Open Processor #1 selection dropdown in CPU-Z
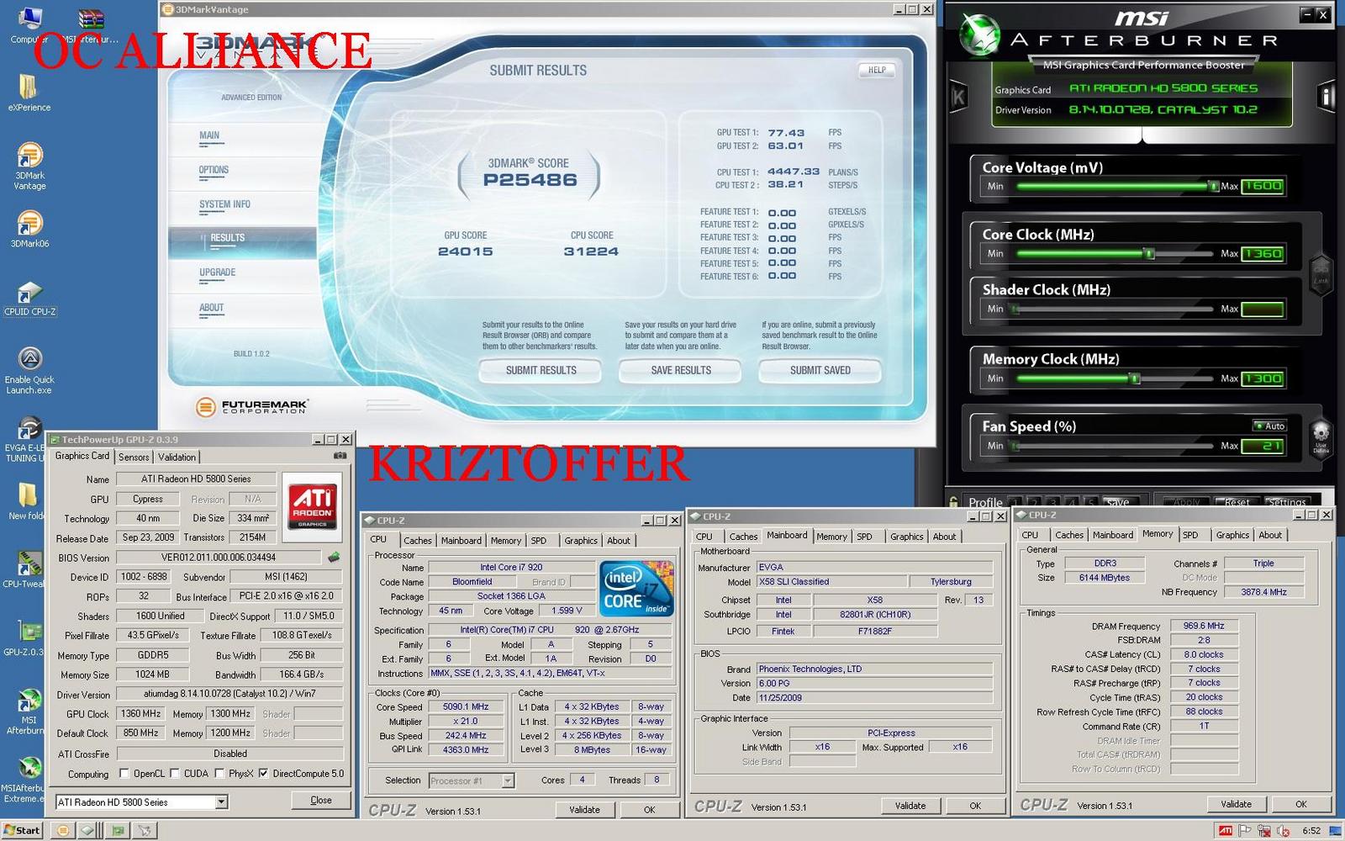 point(508,780)
